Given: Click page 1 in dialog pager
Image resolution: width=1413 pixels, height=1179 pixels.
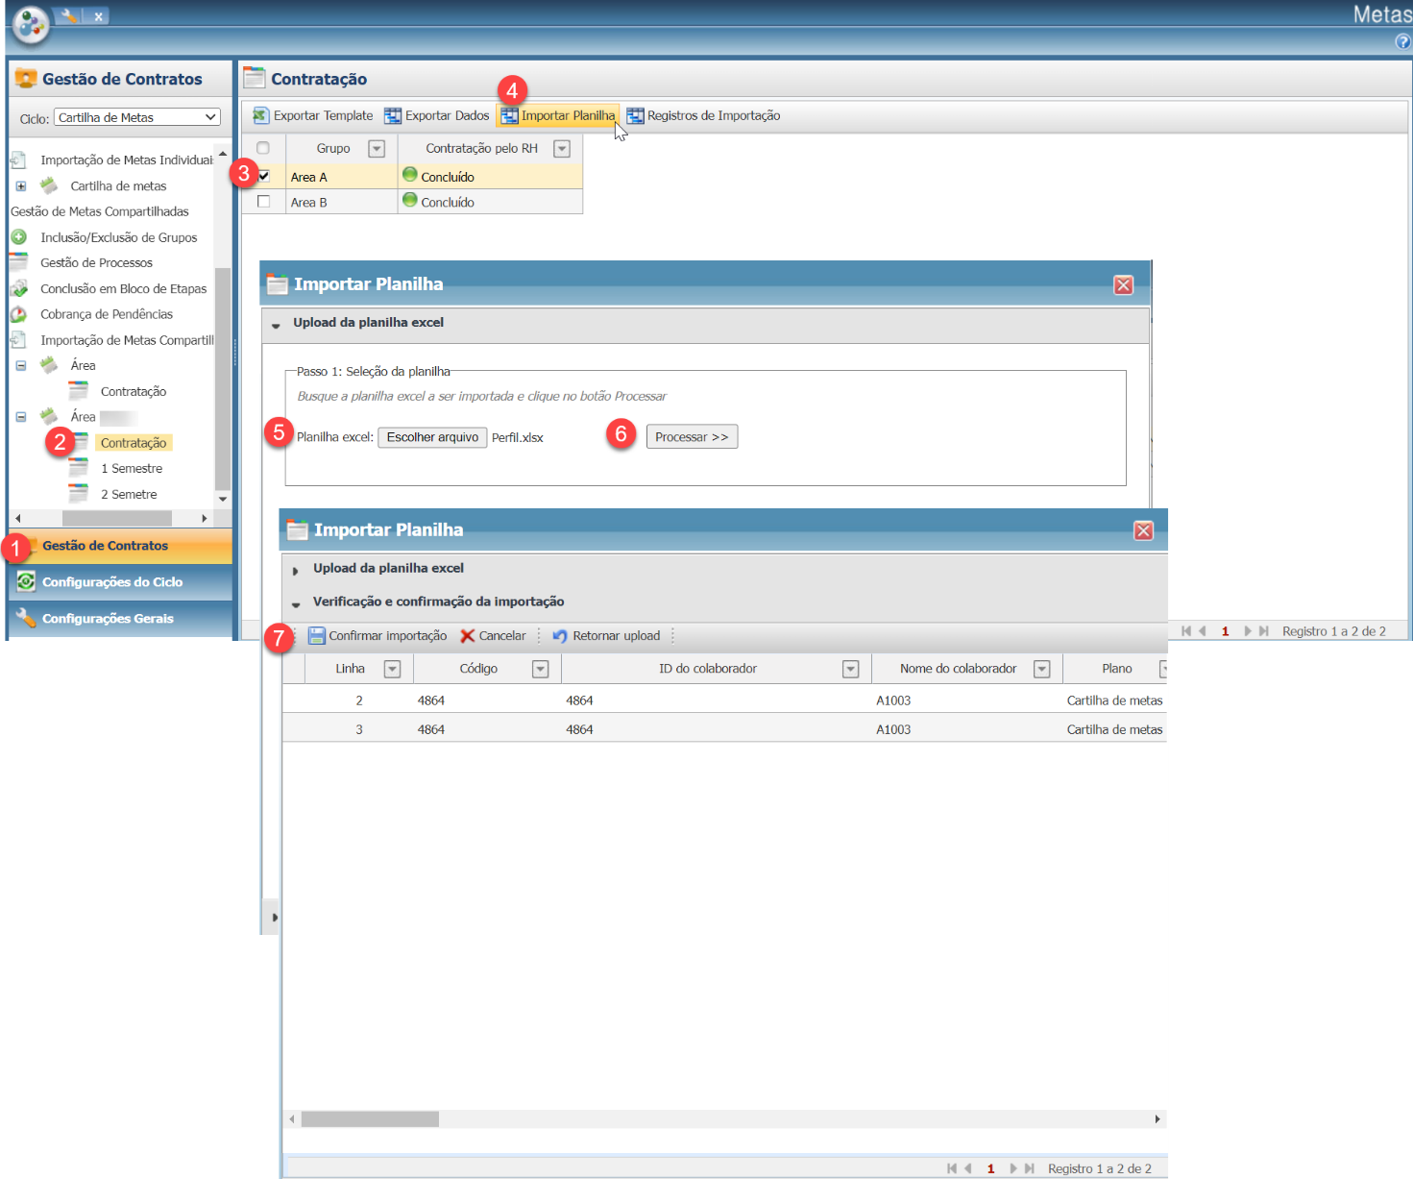Looking at the screenshot, I should coord(990,1168).
